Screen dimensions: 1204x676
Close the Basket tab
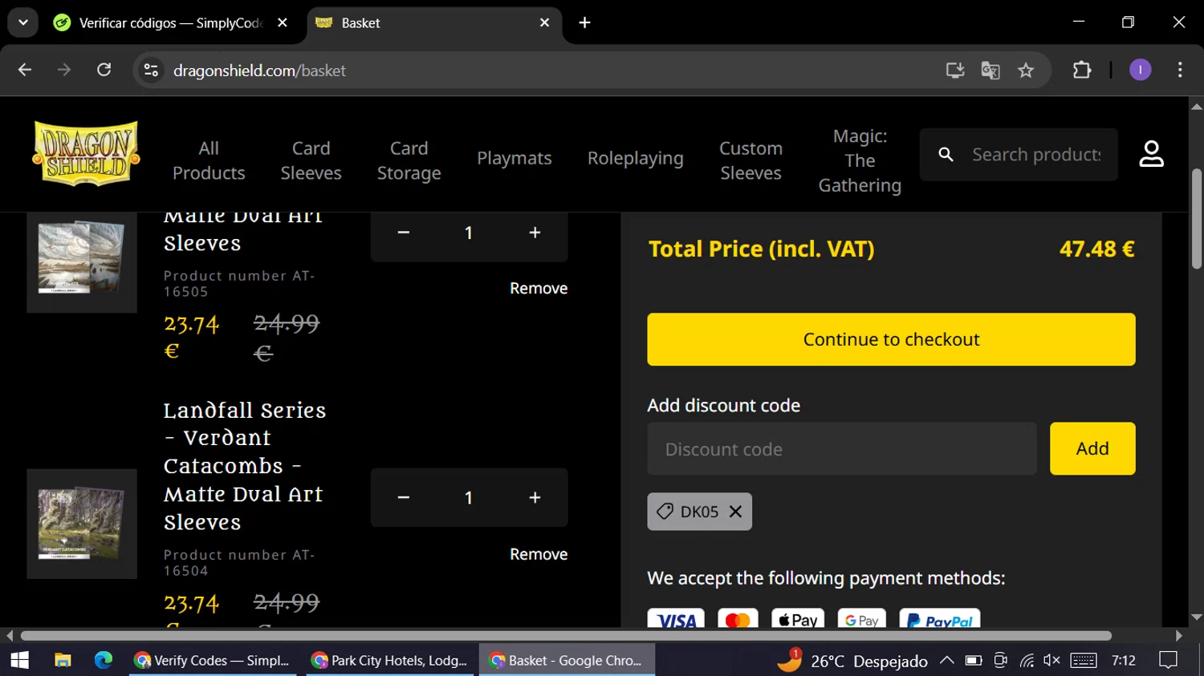click(x=544, y=22)
